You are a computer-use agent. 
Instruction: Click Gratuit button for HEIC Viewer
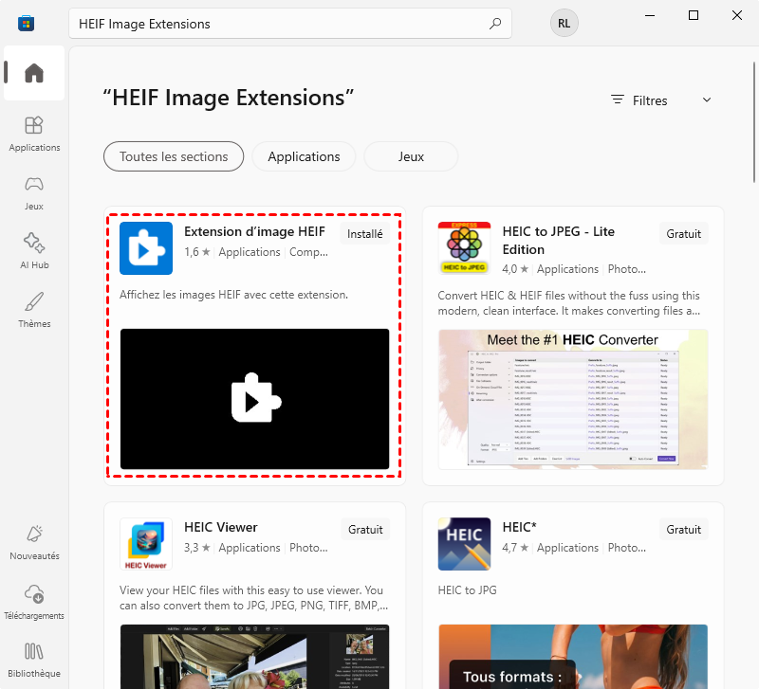point(365,530)
